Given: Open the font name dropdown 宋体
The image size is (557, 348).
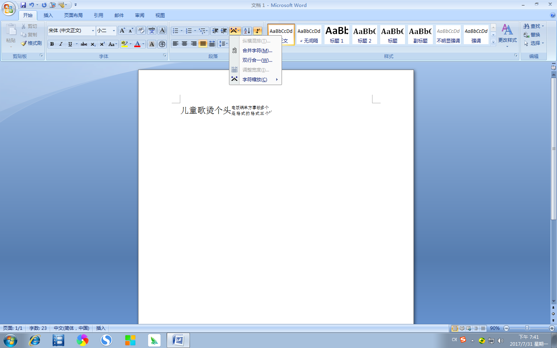Looking at the screenshot, I should [x=93, y=31].
